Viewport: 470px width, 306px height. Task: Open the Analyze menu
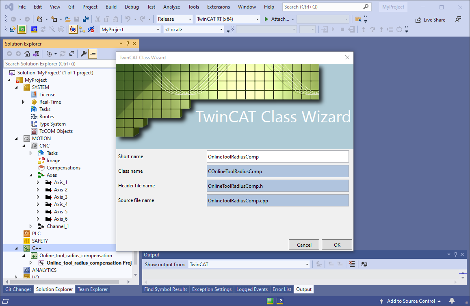pos(171,7)
